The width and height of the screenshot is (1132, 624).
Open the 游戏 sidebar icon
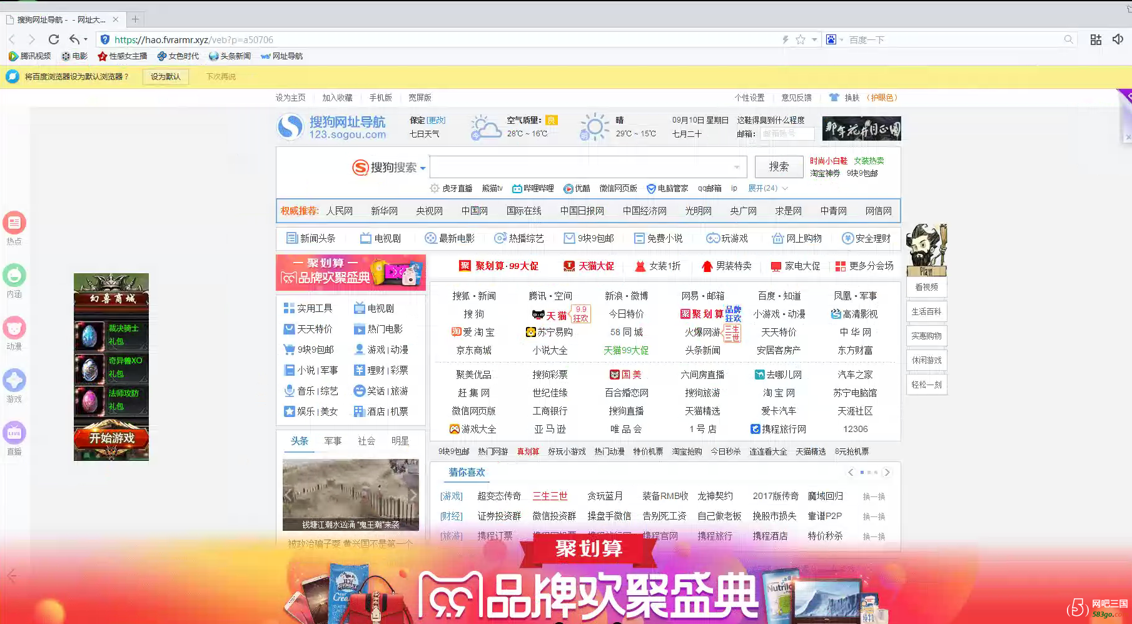click(x=14, y=380)
